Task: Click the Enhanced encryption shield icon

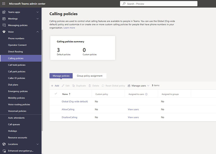Action: click(x=4, y=151)
